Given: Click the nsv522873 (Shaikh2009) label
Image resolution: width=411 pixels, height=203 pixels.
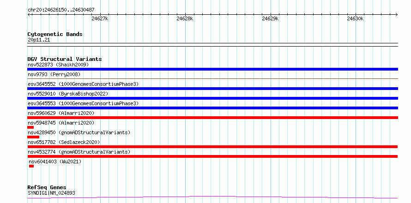Looking at the screenshot, I should click(58, 65).
